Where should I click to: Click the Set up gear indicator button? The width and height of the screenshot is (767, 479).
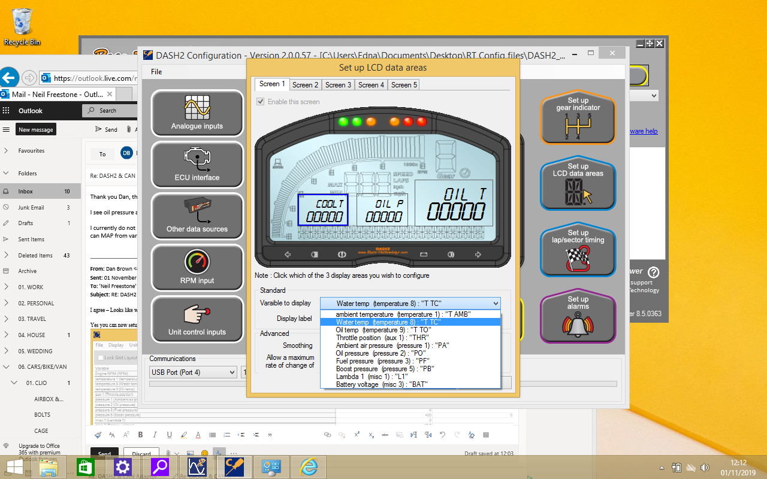pyautogui.click(x=578, y=117)
